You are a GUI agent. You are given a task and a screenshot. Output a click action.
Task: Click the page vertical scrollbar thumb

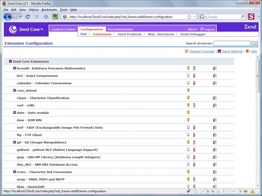pos(257,75)
